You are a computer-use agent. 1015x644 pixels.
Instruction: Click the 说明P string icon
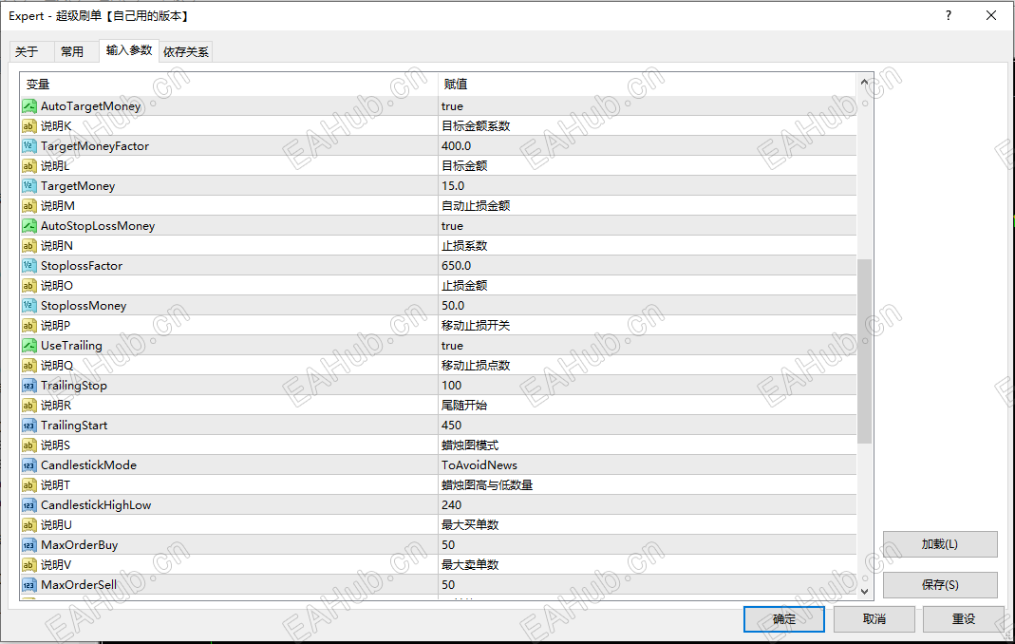pyautogui.click(x=29, y=326)
